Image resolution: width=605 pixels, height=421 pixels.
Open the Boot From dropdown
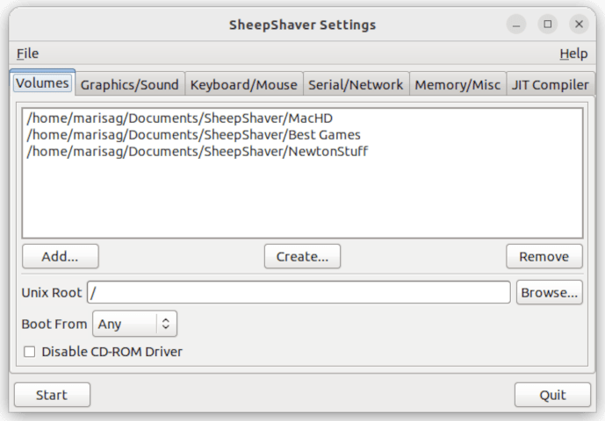134,324
